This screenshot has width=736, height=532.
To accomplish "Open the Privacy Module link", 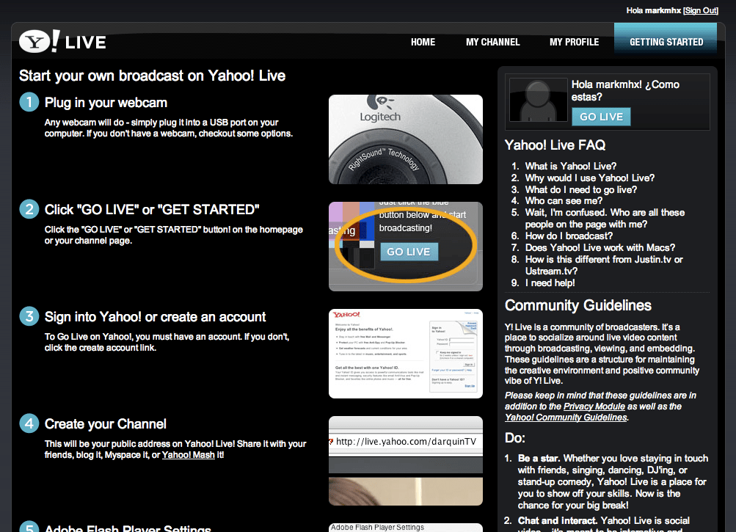I will point(594,406).
